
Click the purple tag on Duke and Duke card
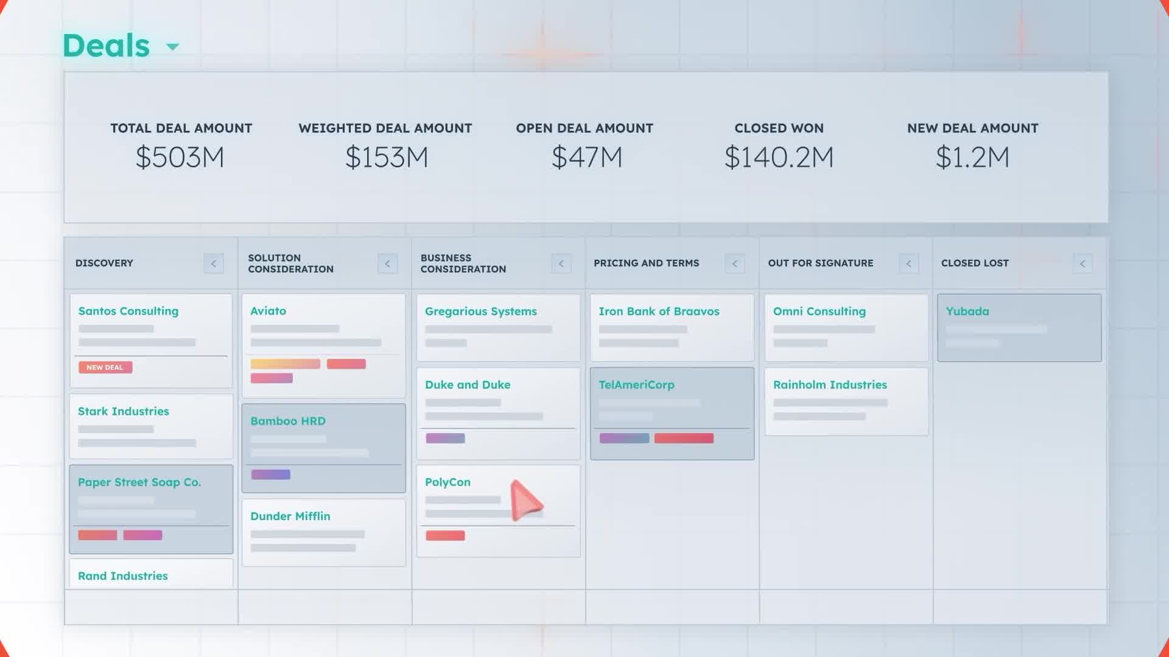[x=445, y=438]
